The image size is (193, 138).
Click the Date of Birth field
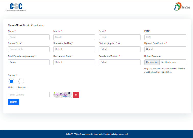[x=29, y=49]
